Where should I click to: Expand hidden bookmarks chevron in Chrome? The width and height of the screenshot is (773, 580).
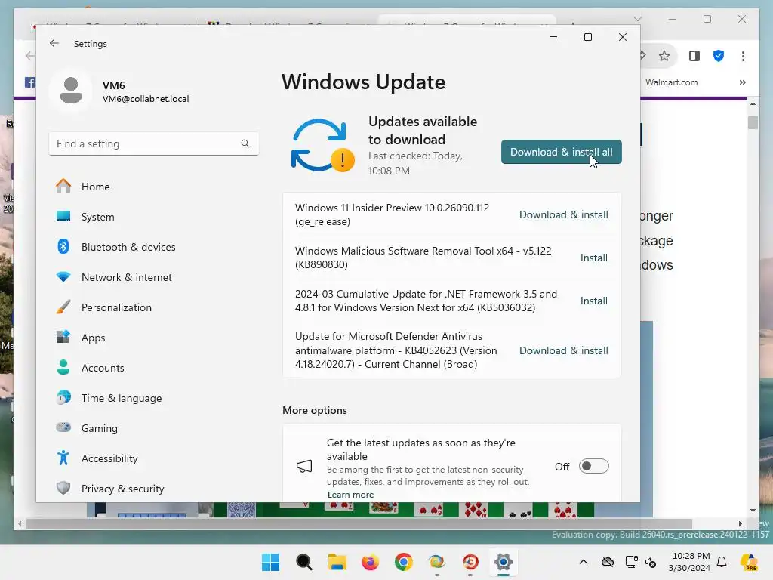[743, 82]
